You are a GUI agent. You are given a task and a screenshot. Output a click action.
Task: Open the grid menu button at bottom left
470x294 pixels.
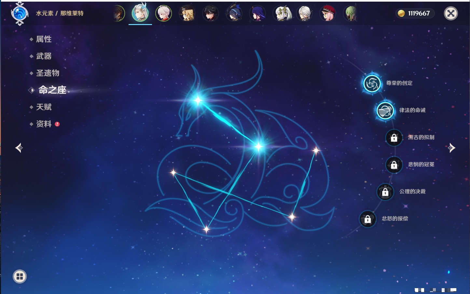(x=20, y=276)
